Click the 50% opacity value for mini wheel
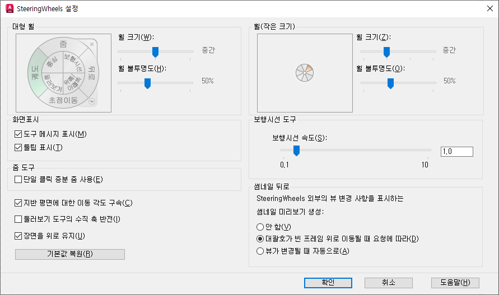Image resolution: width=499 pixels, height=295 pixels. [450, 81]
